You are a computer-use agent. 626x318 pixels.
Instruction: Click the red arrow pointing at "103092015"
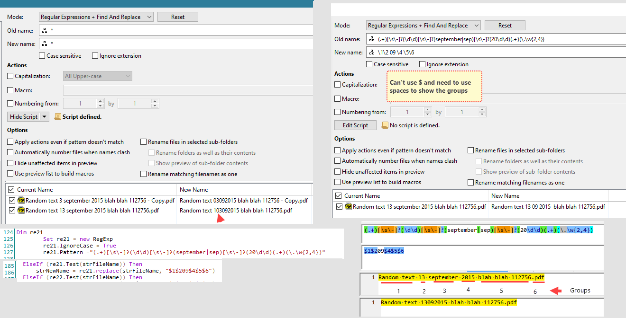point(220,218)
